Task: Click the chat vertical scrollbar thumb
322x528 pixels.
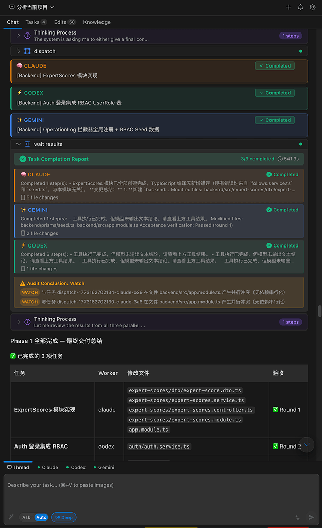Action: (x=319, y=311)
